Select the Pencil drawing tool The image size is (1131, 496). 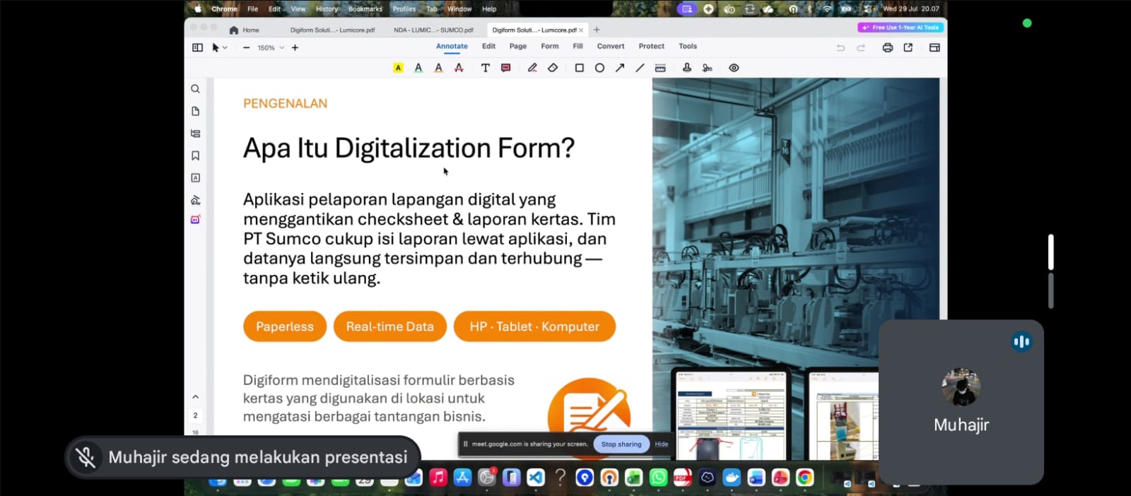click(x=532, y=68)
